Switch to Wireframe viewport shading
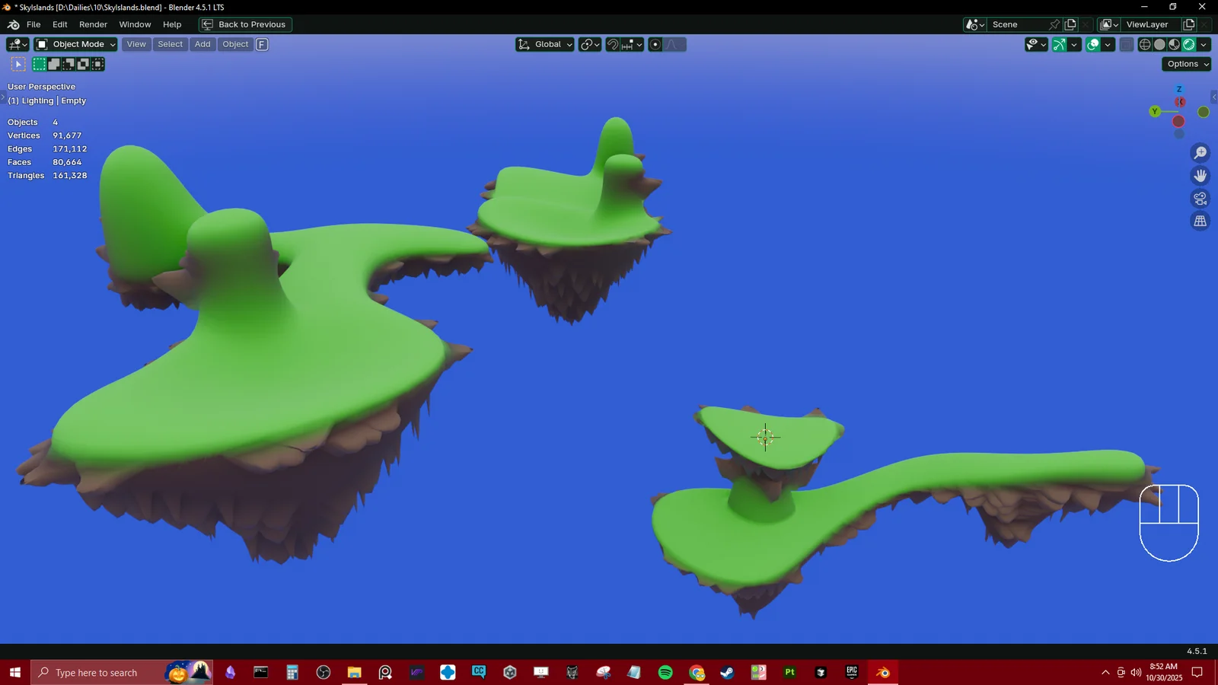This screenshot has width=1218, height=685. (1145, 44)
